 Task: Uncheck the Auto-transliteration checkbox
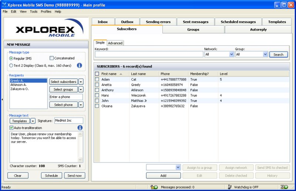click(11, 128)
